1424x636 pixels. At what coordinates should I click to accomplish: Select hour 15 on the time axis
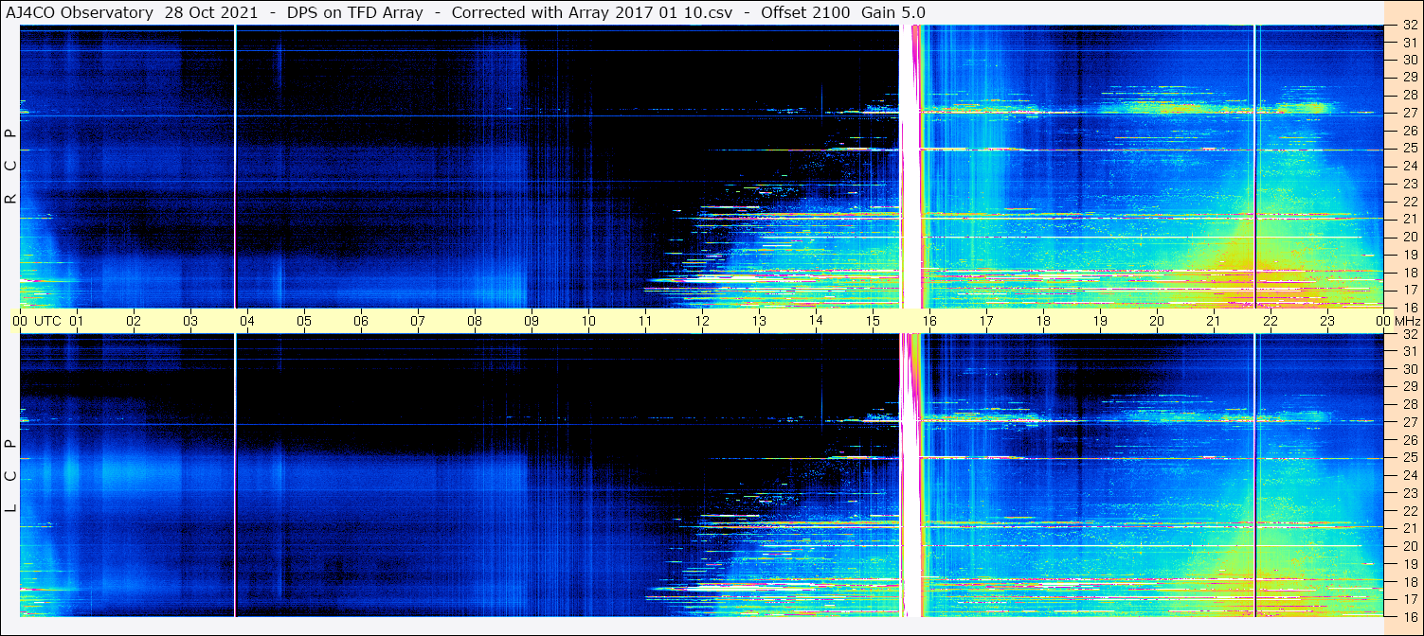tap(873, 321)
